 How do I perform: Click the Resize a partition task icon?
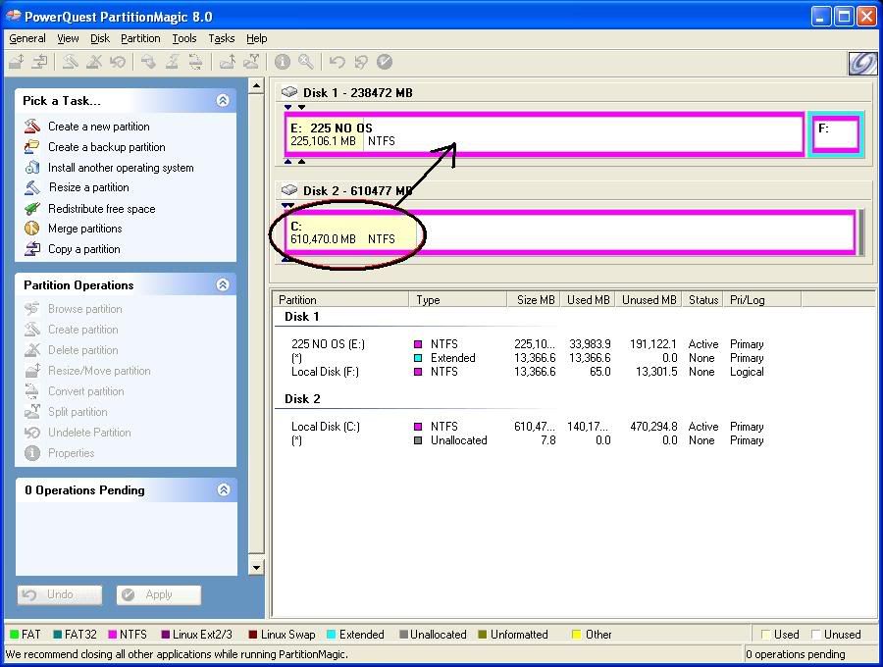click(32, 187)
